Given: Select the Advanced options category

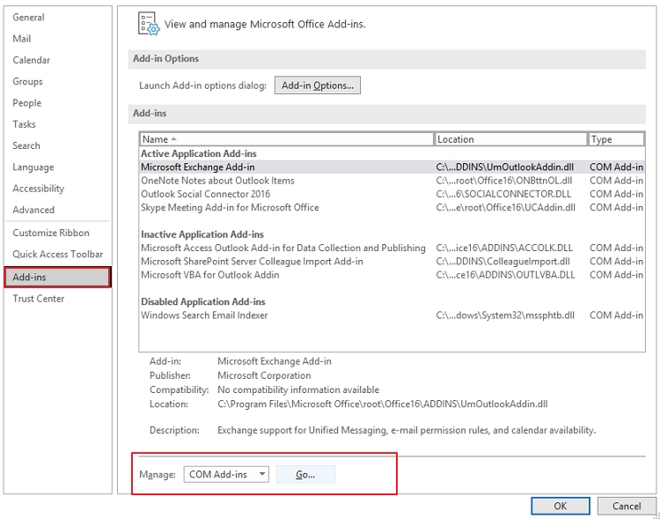Looking at the screenshot, I should point(33,210).
